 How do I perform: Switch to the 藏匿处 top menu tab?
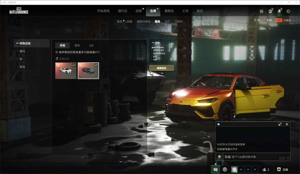pyautogui.click(x=169, y=11)
